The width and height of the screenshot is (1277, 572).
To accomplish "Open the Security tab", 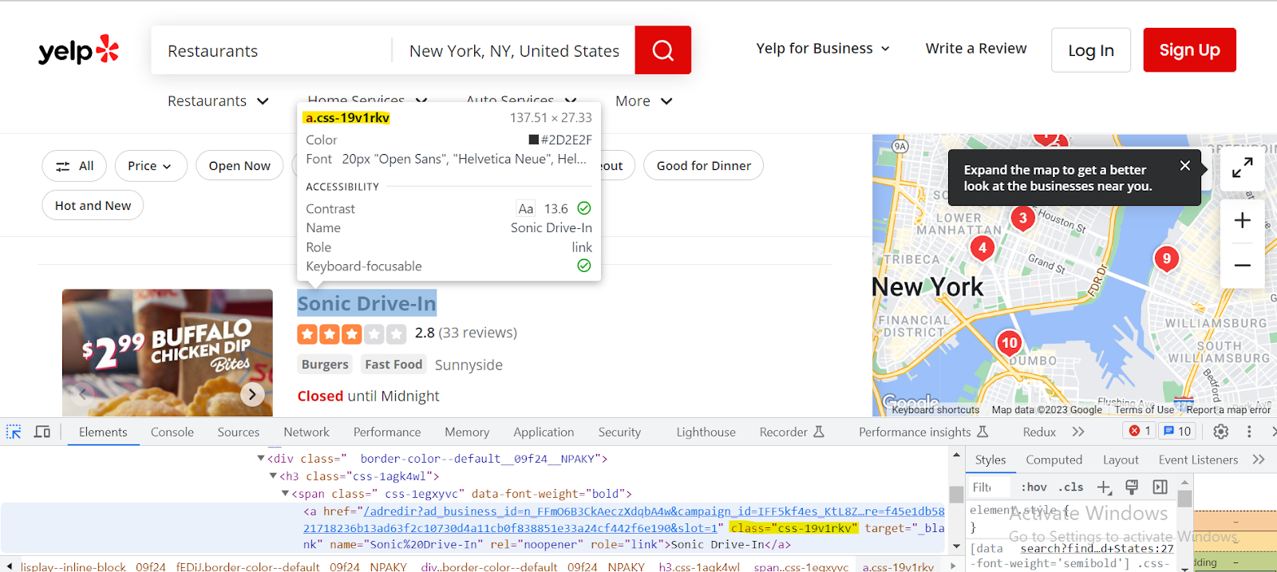I will [619, 432].
